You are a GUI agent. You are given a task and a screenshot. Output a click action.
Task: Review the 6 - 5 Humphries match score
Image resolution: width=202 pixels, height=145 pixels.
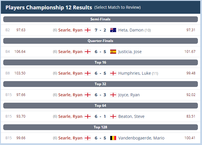click(x=100, y=73)
